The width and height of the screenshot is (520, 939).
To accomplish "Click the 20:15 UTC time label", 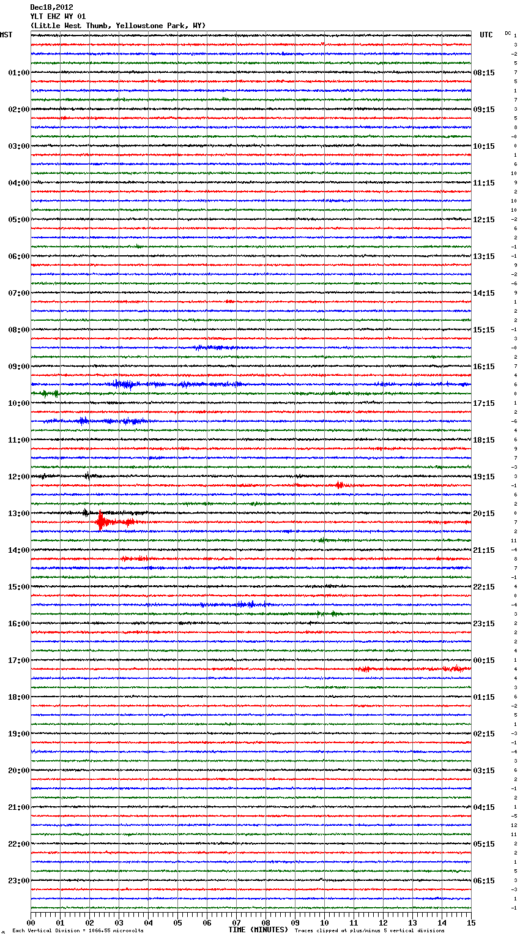I will click(484, 514).
